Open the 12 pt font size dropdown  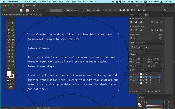(144, 59)
